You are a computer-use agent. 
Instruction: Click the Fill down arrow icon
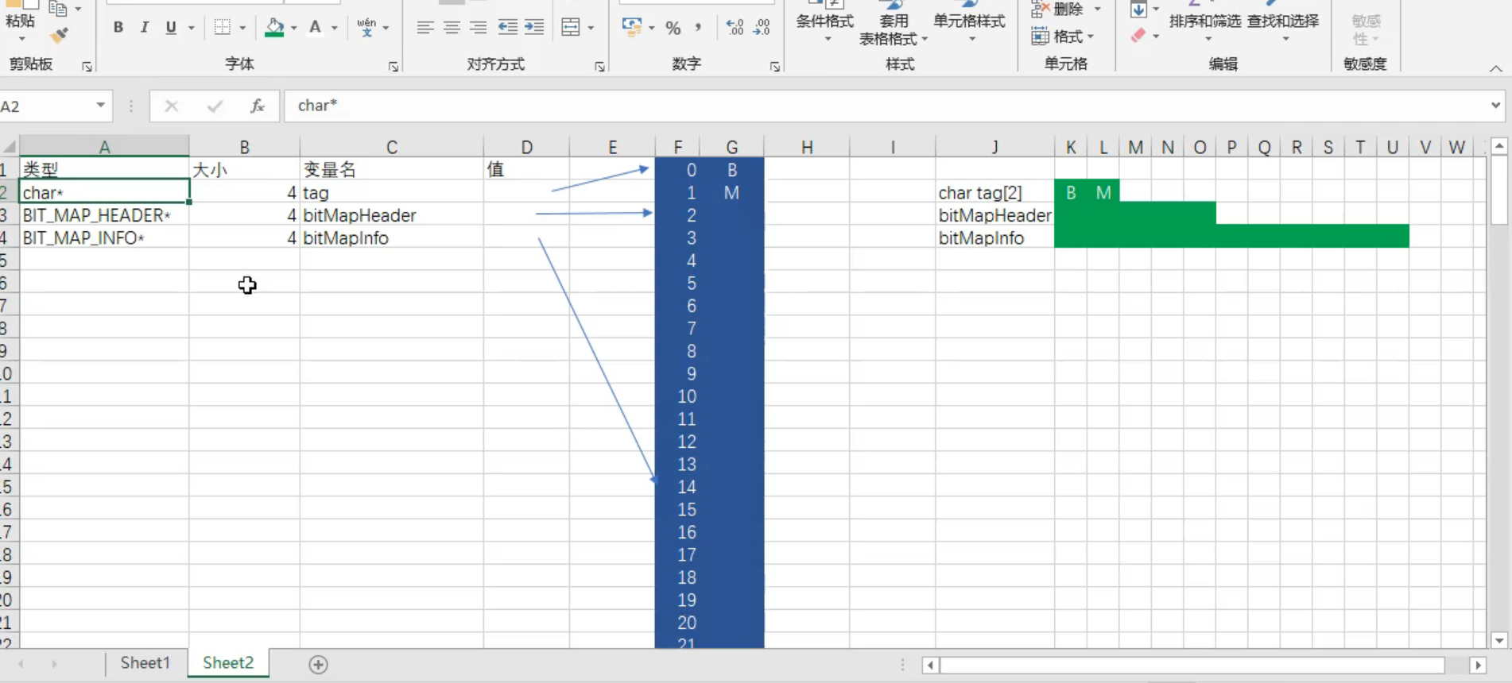(1139, 10)
